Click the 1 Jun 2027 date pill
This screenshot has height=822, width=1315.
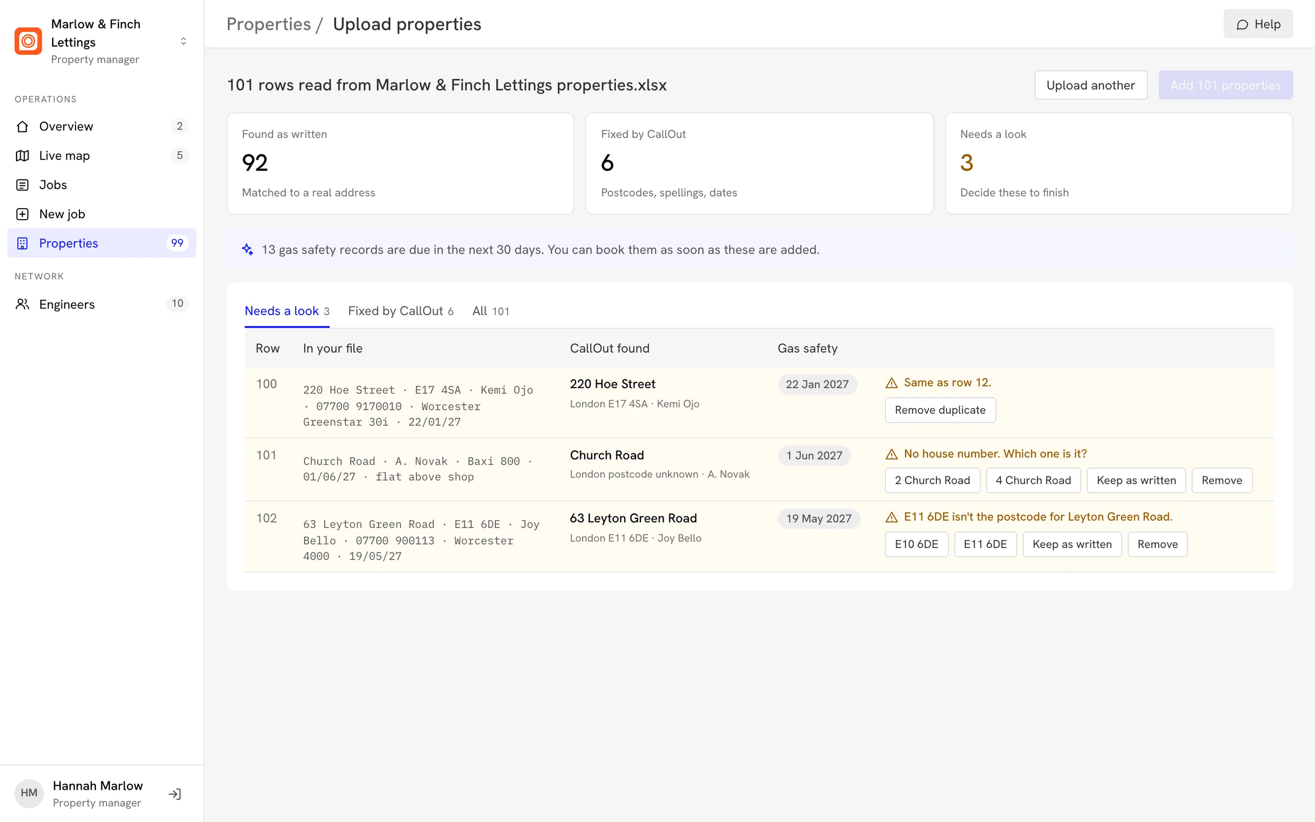[814, 455]
